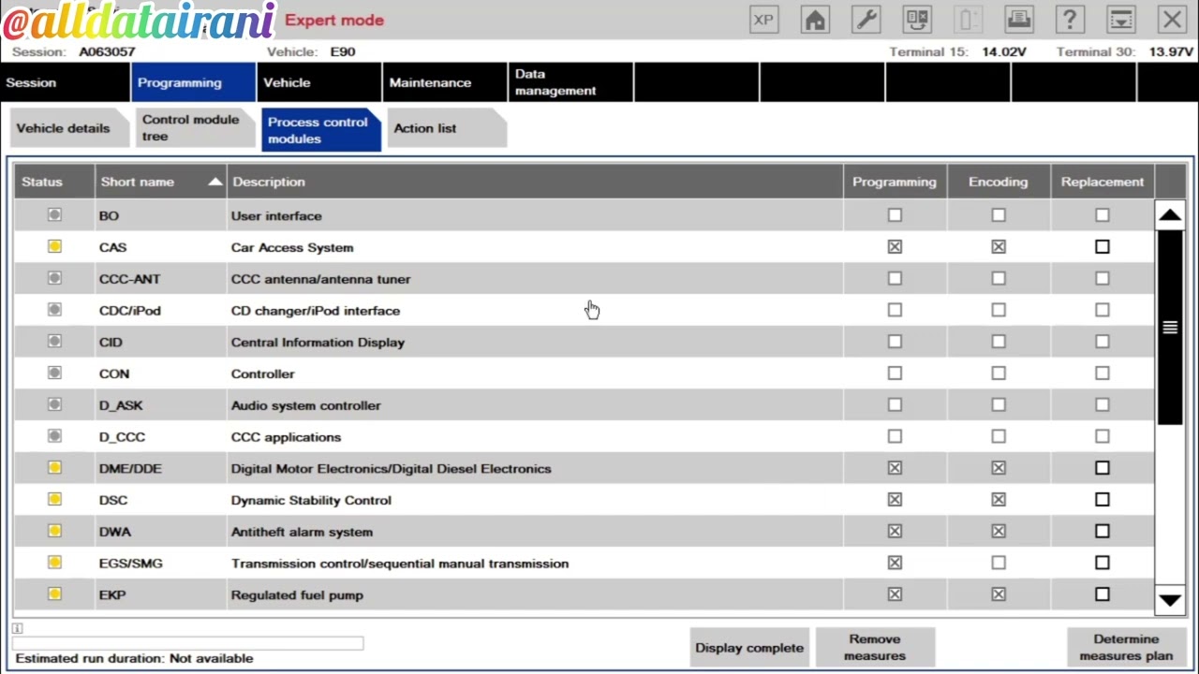Click the grey status icon for CID

click(x=54, y=342)
